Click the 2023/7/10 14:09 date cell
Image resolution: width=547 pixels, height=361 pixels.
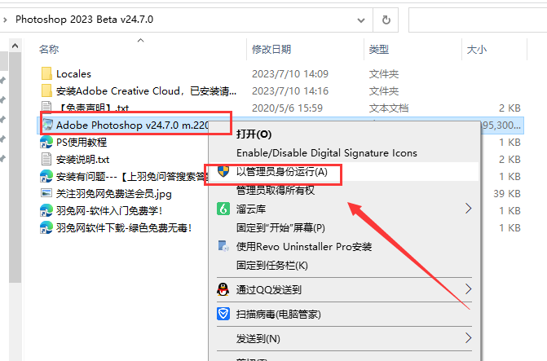[290, 74]
